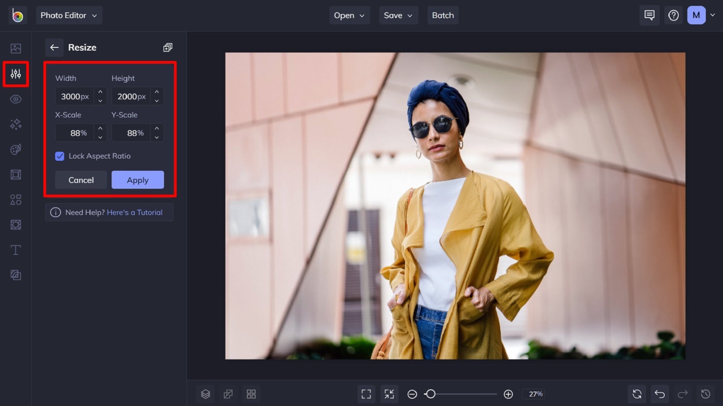Open the Layers panel at the bottom
The image size is (723, 406).
[205, 394]
